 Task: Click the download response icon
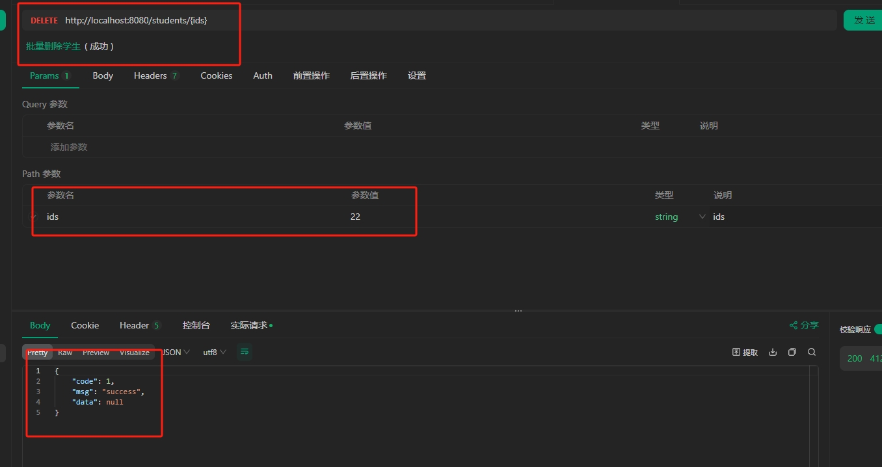pos(773,352)
